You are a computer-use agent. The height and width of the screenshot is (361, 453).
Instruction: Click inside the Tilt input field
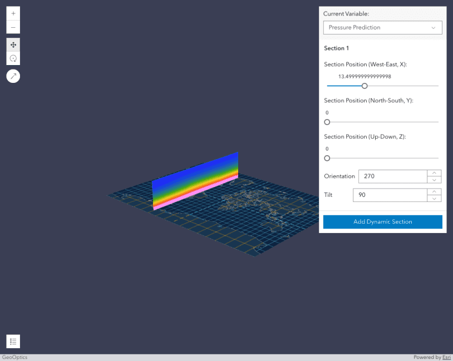pyautogui.click(x=390, y=195)
